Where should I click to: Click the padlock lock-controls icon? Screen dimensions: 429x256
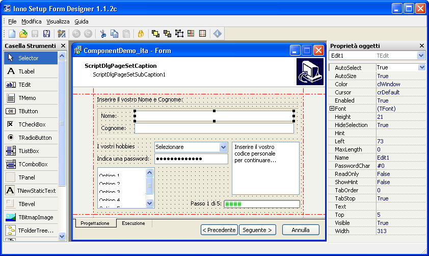click(x=141, y=34)
